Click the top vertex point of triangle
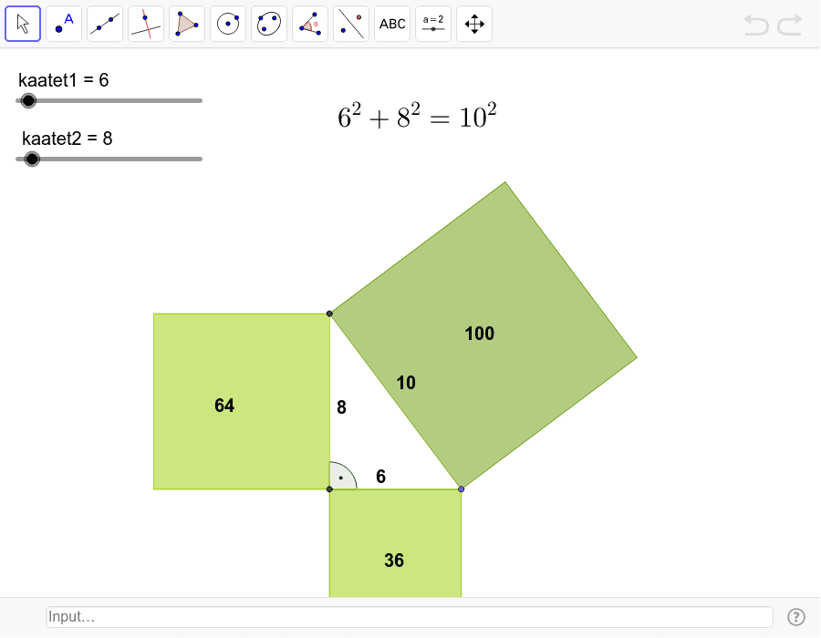The width and height of the screenshot is (821, 638). pos(329,314)
